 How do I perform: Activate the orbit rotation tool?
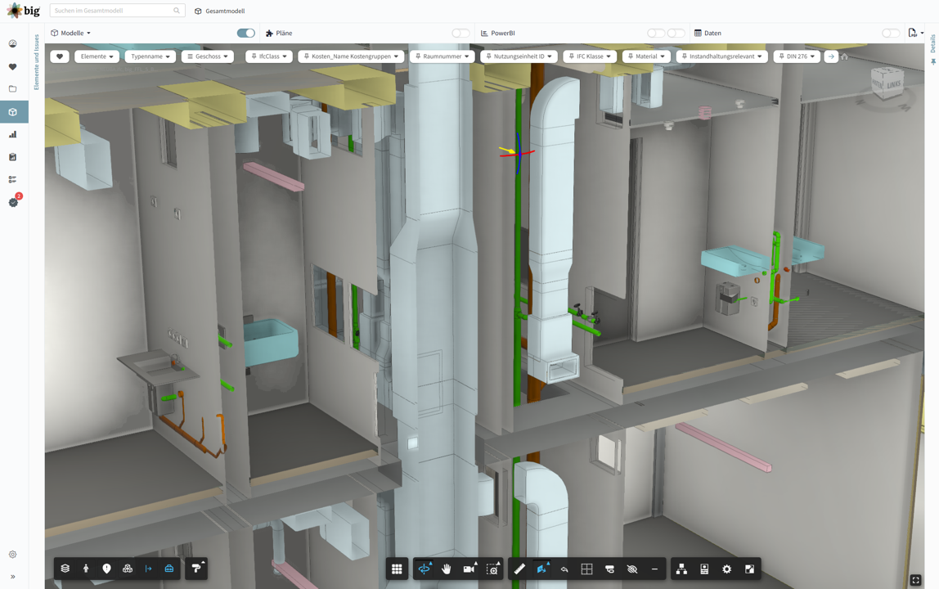click(425, 569)
